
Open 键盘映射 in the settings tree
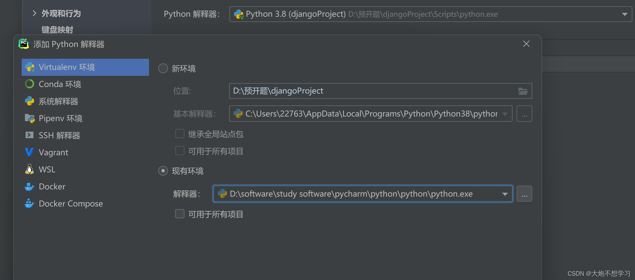(57, 30)
